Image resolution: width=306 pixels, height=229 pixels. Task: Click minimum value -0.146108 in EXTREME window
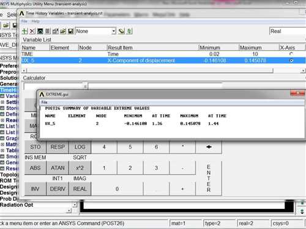click(135, 123)
